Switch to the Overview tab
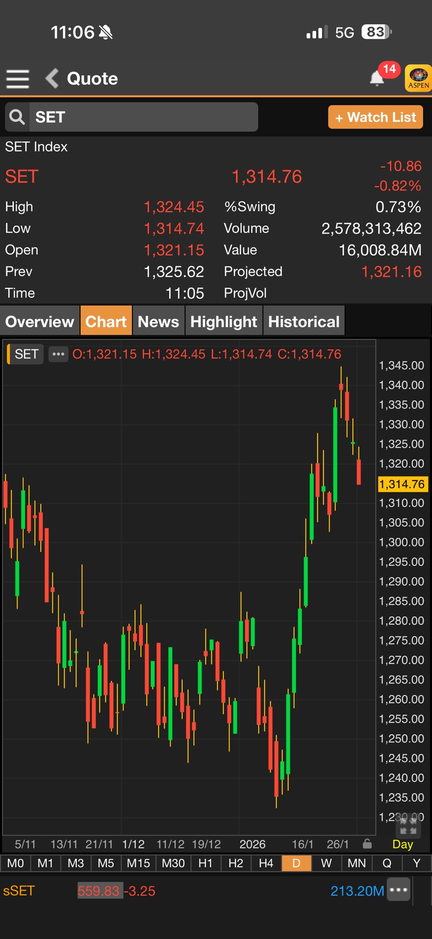The height and width of the screenshot is (939, 432). tap(39, 322)
